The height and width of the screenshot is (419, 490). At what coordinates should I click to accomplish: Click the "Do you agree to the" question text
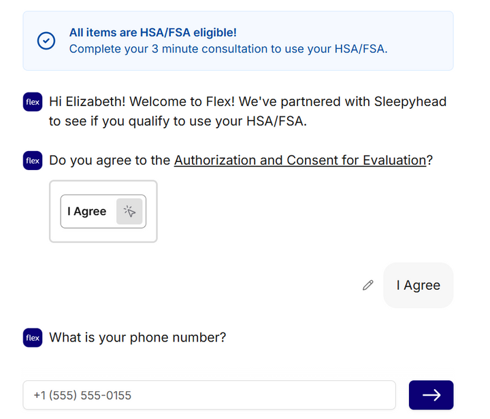[x=110, y=161]
